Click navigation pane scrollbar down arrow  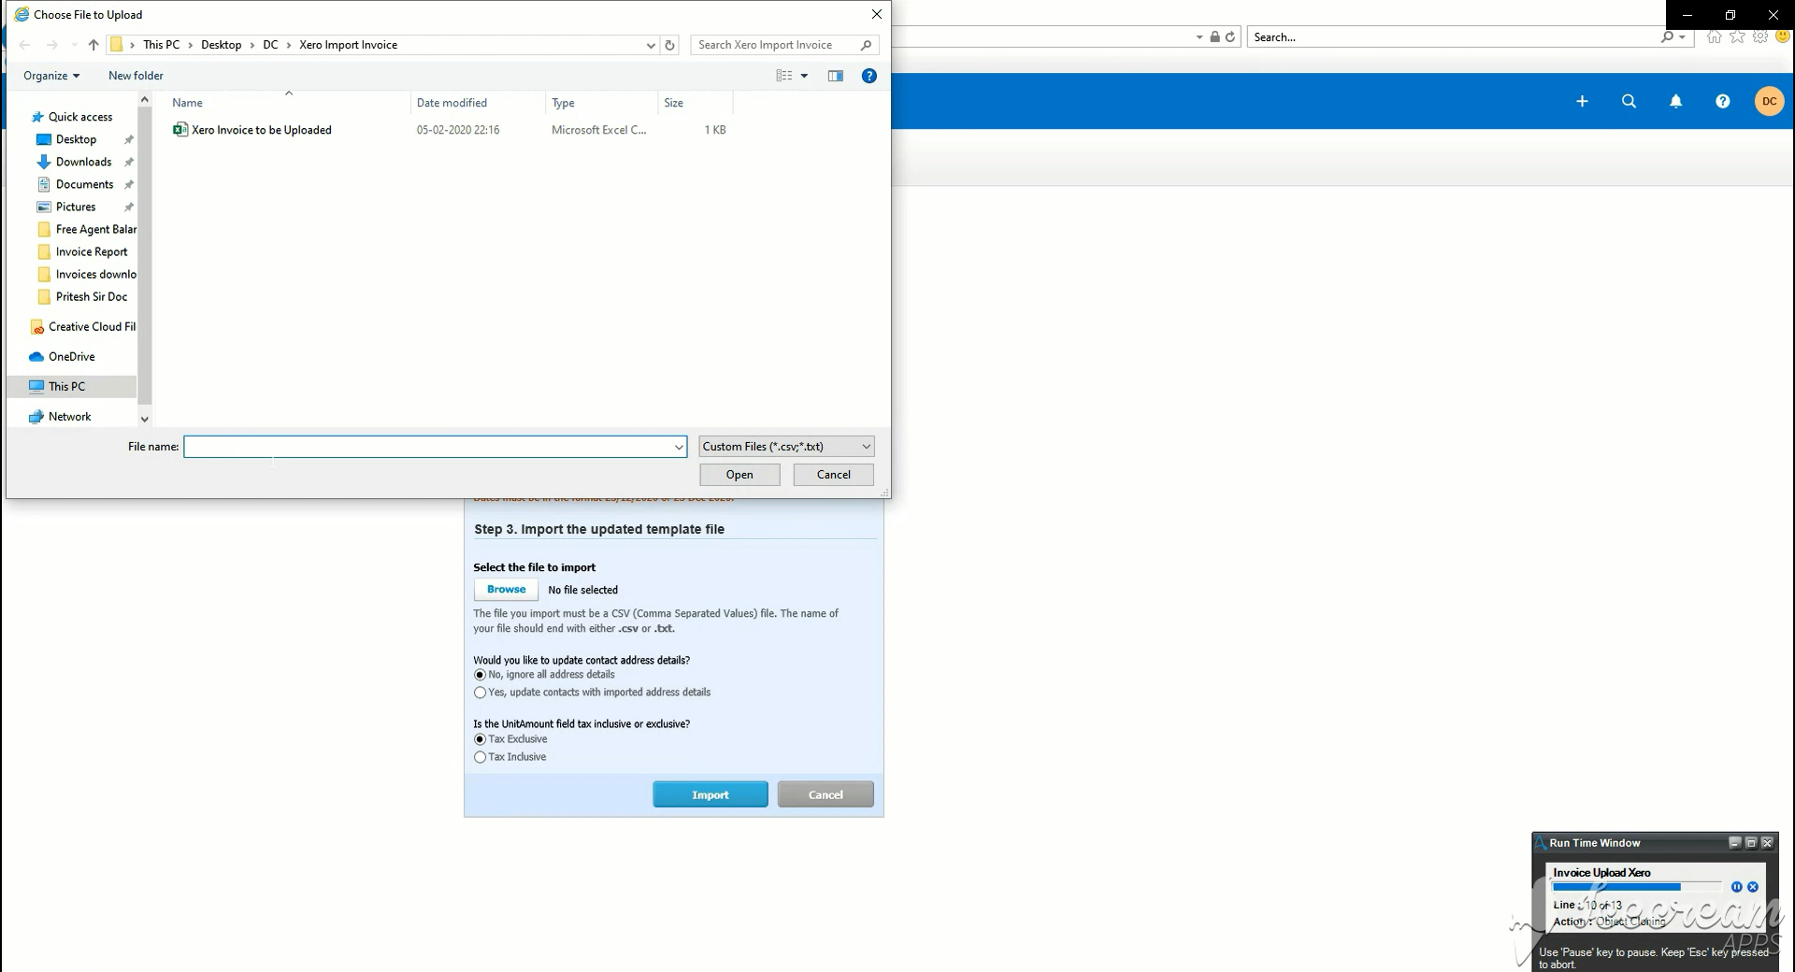click(x=145, y=419)
